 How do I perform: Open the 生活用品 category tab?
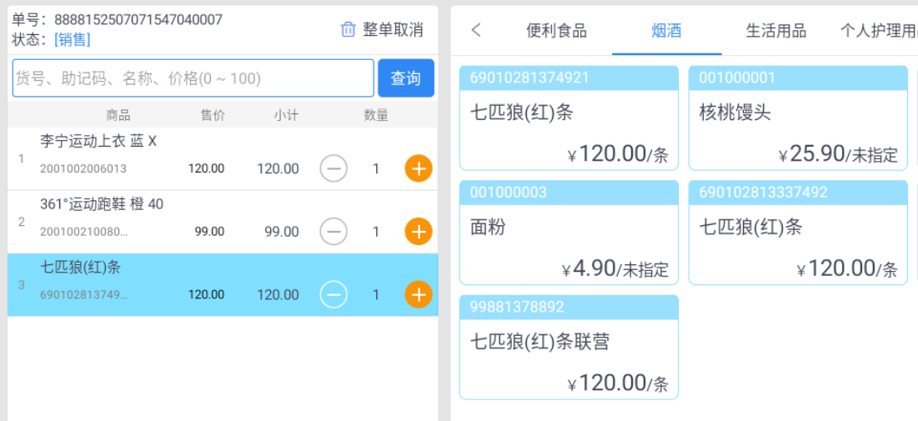pyautogui.click(x=776, y=30)
